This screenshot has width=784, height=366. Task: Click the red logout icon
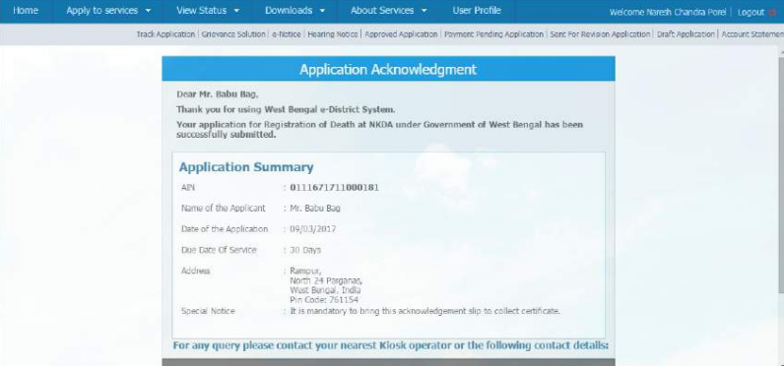pyautogui.click(x=772, y=13)
